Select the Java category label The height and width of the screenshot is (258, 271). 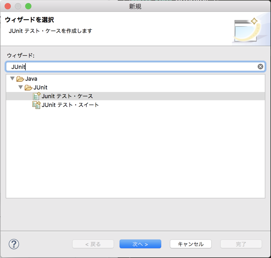click(31, 79)
